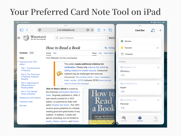The width and height of the screenshot is (181, 136).
Task: Select the Talk tab
Action: coord(55,53)
